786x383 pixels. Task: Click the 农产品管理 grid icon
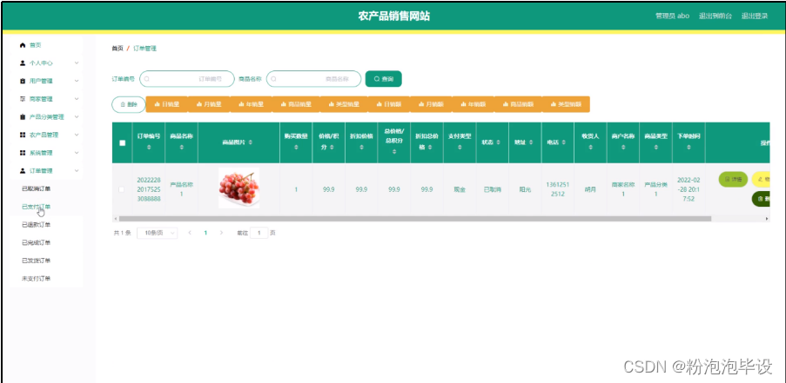(x=23, y=135)
